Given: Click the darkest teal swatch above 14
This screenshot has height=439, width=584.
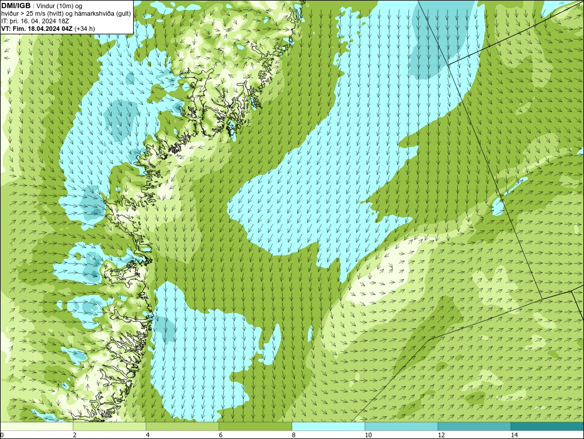Looking at the screenshot, I should click(548, 426).
